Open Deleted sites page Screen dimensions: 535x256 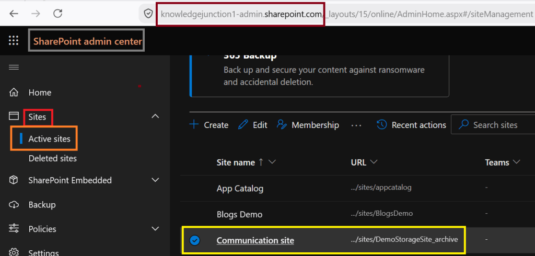tap(53, 158)
